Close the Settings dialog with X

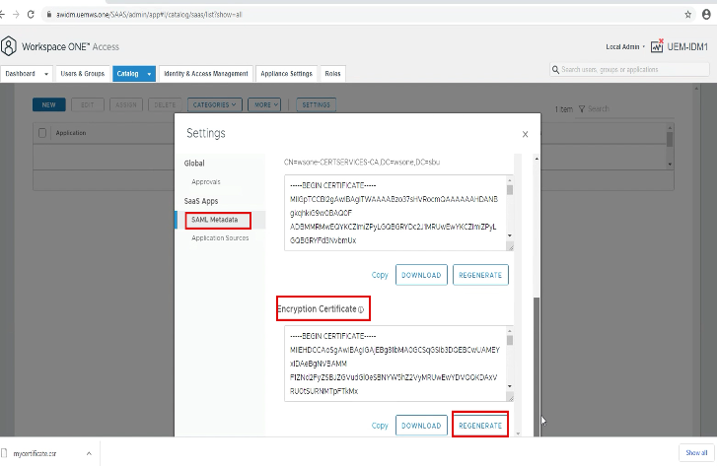tap(525, 134)
